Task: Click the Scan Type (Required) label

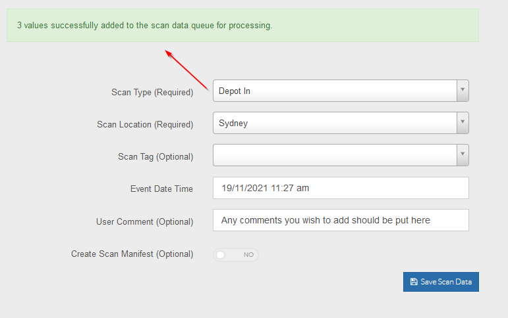Action: 152,93
